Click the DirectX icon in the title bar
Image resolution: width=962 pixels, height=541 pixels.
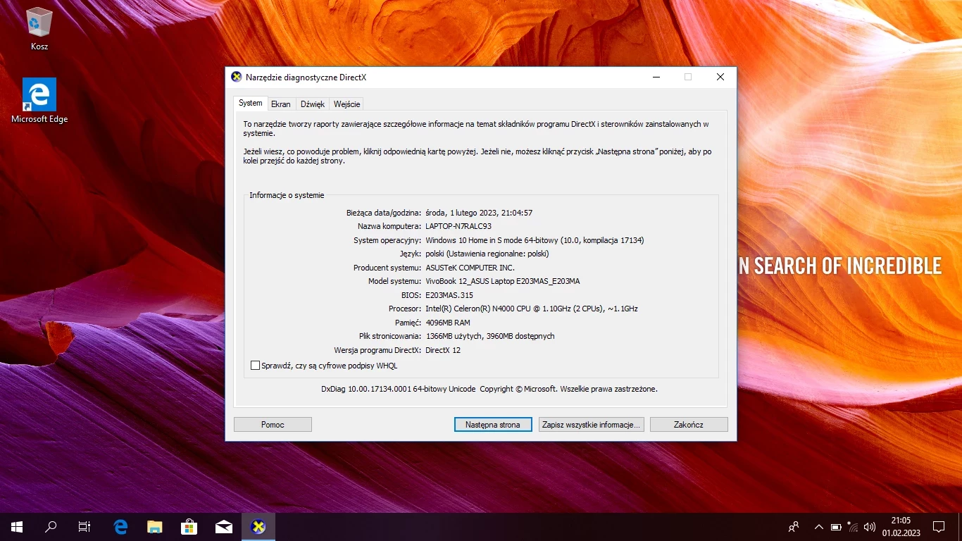point(237,77)
